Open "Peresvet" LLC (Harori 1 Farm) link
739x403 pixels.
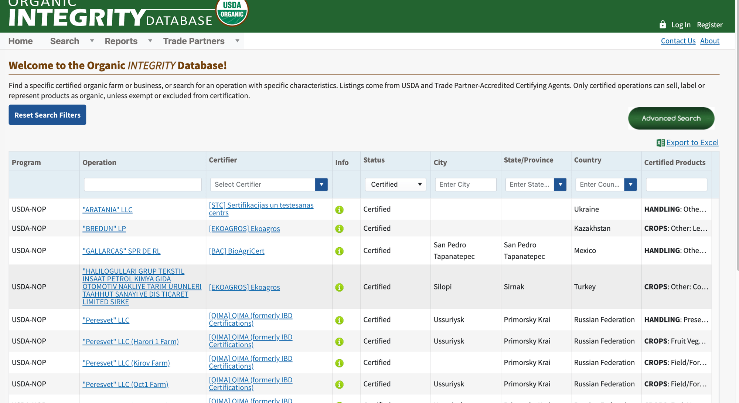(x=130, y=342)
